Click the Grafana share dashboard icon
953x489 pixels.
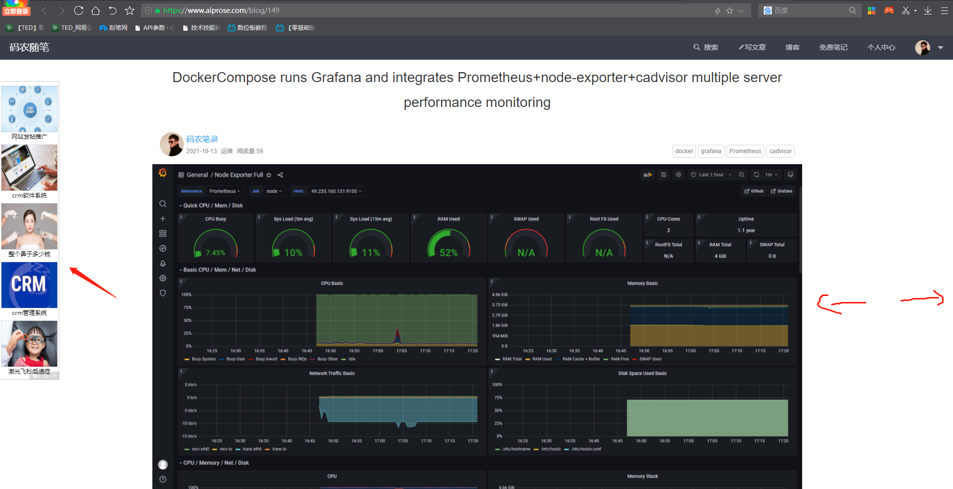click(280, 175)
